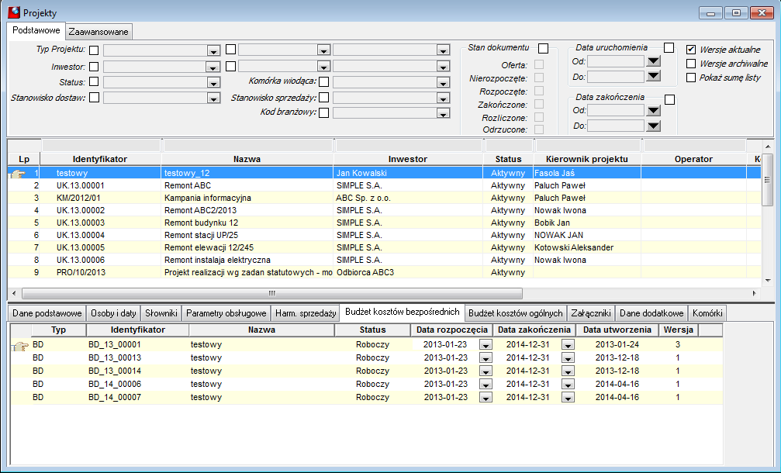Open the Dane dodatkowe tab

coord(651,313)
